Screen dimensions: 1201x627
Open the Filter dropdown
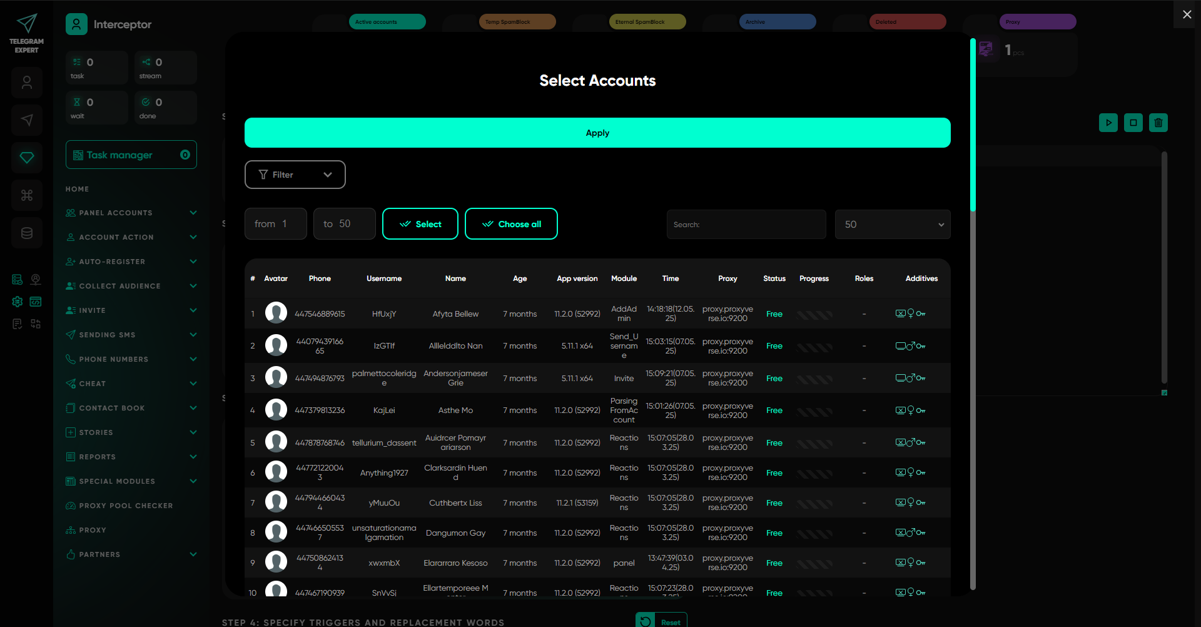pyautogui.click(x=295, y=175)
